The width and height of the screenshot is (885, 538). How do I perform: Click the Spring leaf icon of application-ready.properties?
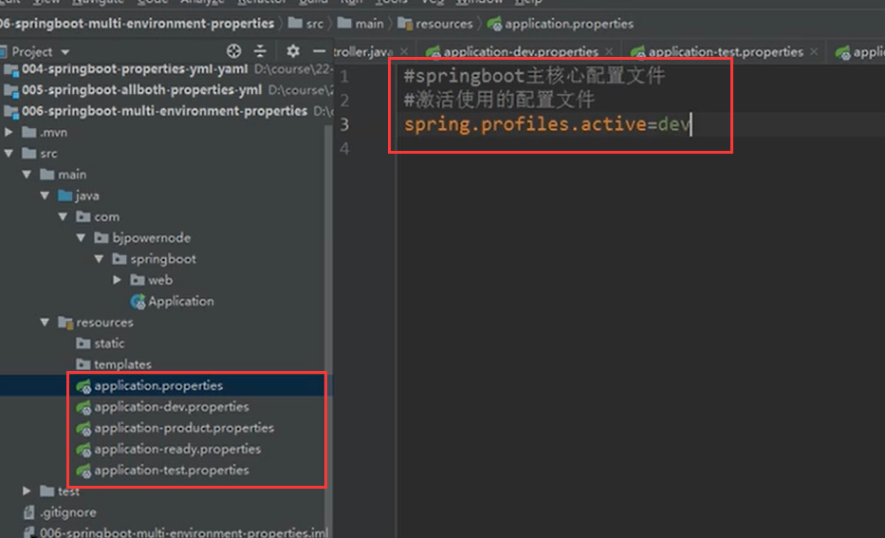click(83, 450)
